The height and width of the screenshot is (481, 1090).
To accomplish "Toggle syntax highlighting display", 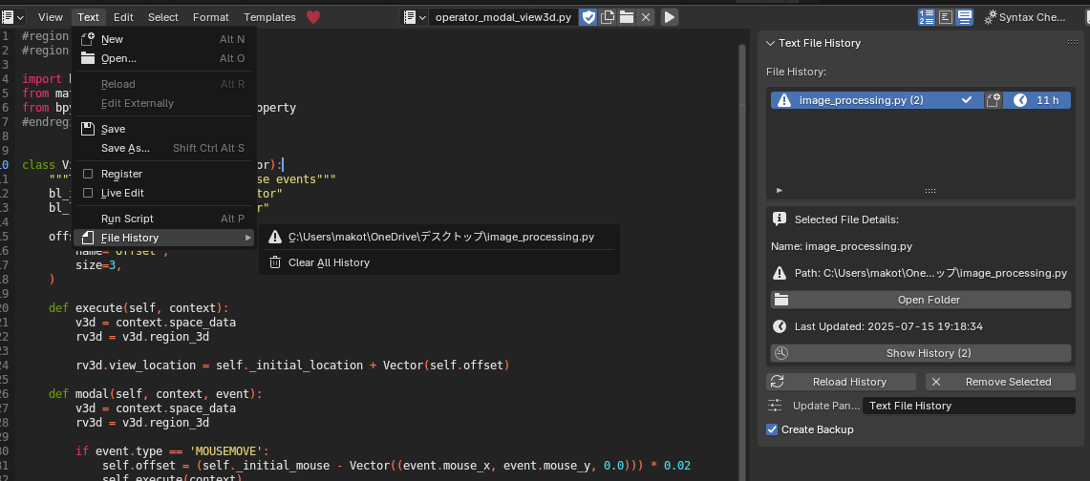I will pos(964,17).
